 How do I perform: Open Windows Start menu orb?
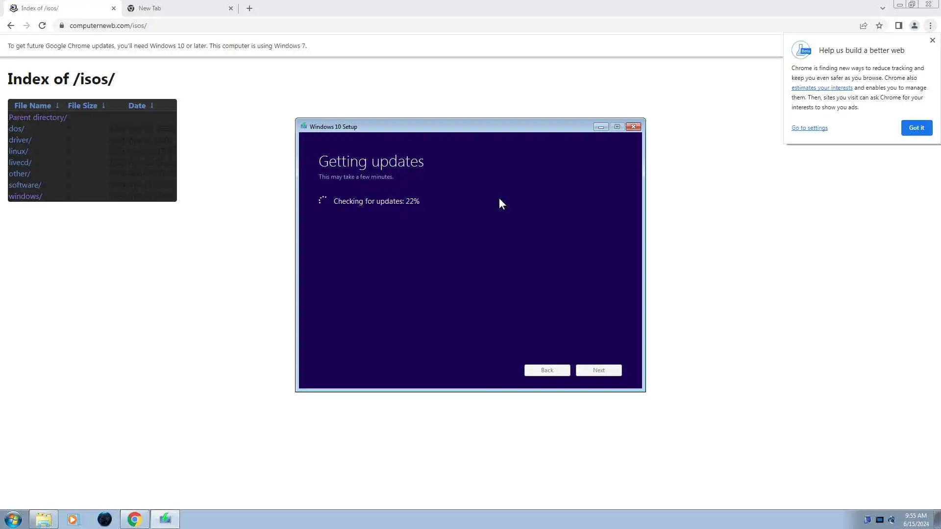tap(13, 519)
